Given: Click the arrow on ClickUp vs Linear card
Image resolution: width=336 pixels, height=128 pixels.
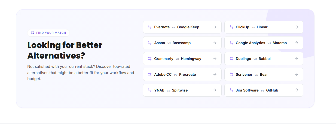Looking at the screenshot, I should [297, 27].
